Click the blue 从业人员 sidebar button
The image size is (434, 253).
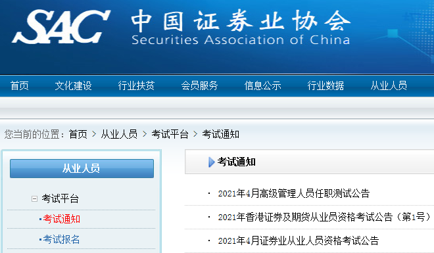click(x=82, y=168)
